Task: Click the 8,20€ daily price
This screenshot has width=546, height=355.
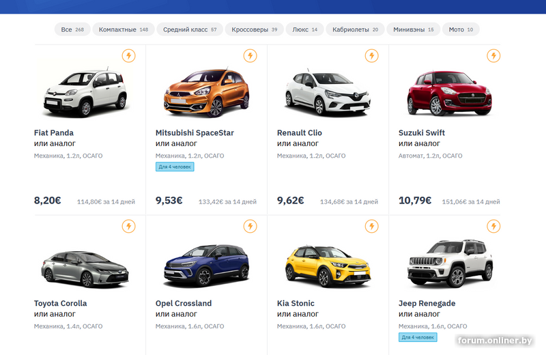Action: (47, 200)
